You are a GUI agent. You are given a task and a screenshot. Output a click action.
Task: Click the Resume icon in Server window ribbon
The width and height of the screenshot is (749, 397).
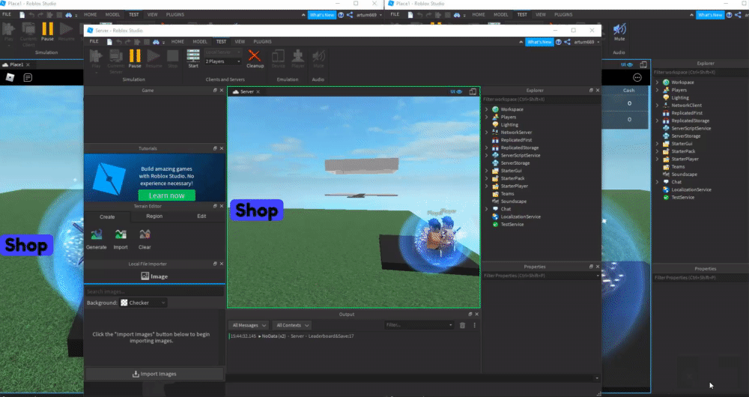tap(154, 56)
